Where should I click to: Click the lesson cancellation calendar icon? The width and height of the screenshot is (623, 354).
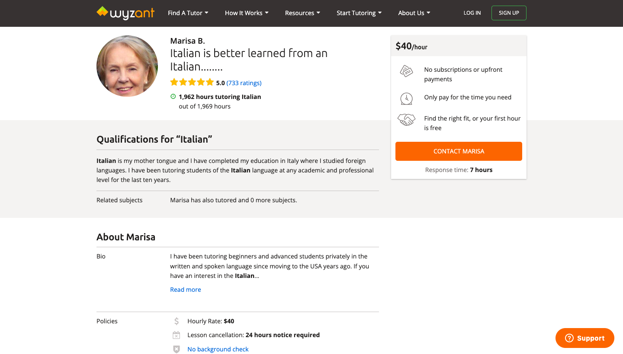[x=177, y=335]
